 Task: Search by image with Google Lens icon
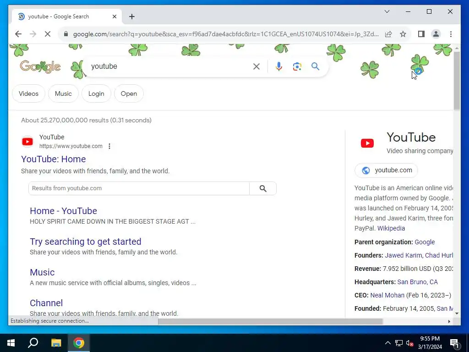[x=297, y=66]
